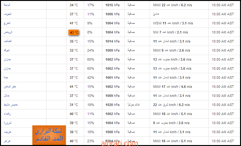Screen dimensions: 241x146
Task: Click the حائل city link
Action: 7,96
